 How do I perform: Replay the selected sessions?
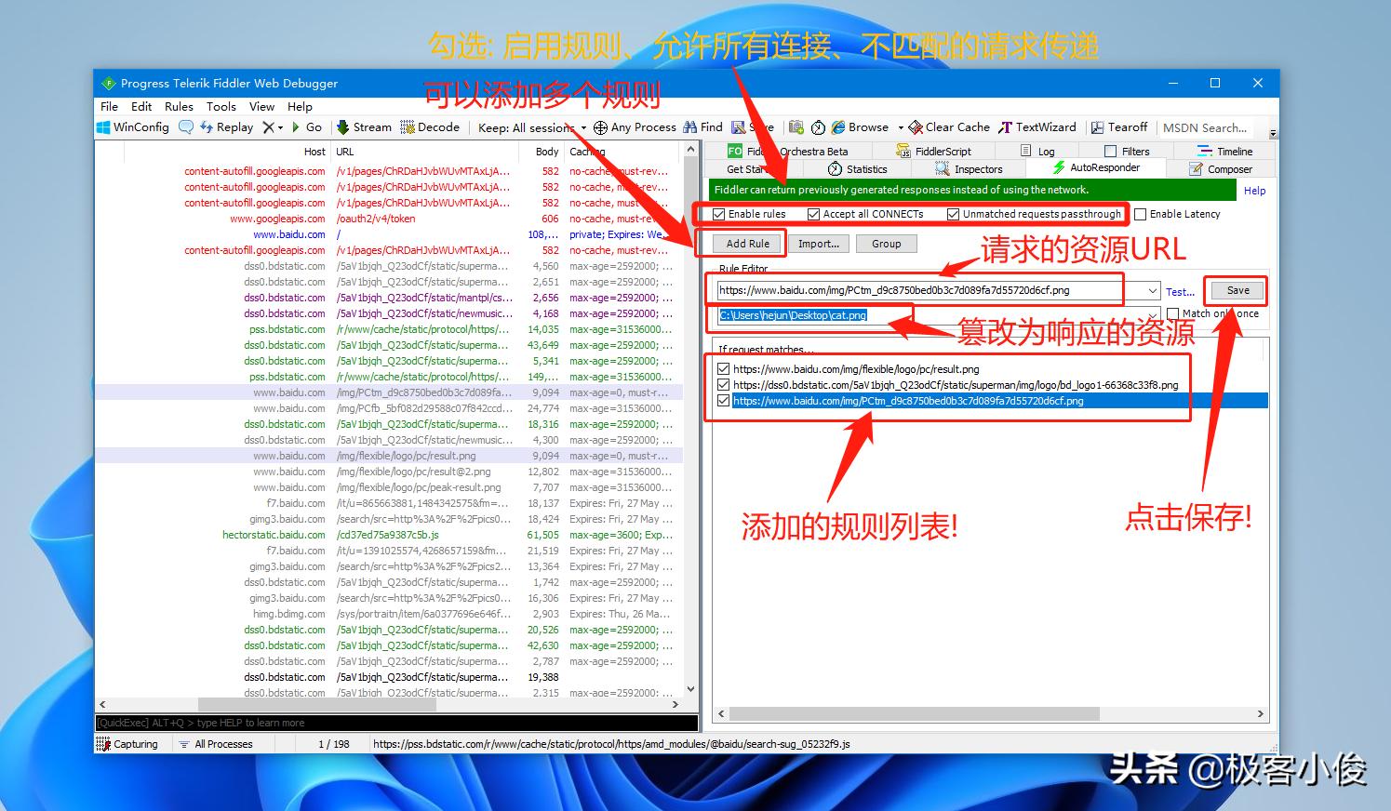226,127
